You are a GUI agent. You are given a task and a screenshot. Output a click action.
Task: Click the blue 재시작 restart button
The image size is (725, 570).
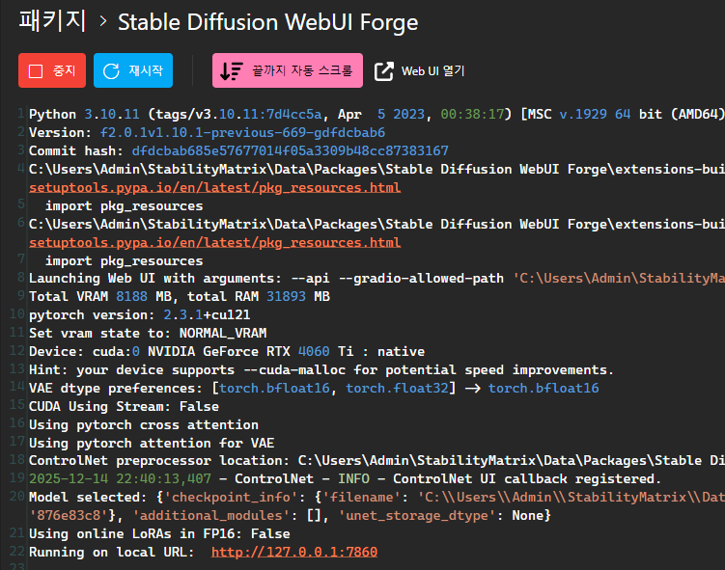tap(133, 70)
